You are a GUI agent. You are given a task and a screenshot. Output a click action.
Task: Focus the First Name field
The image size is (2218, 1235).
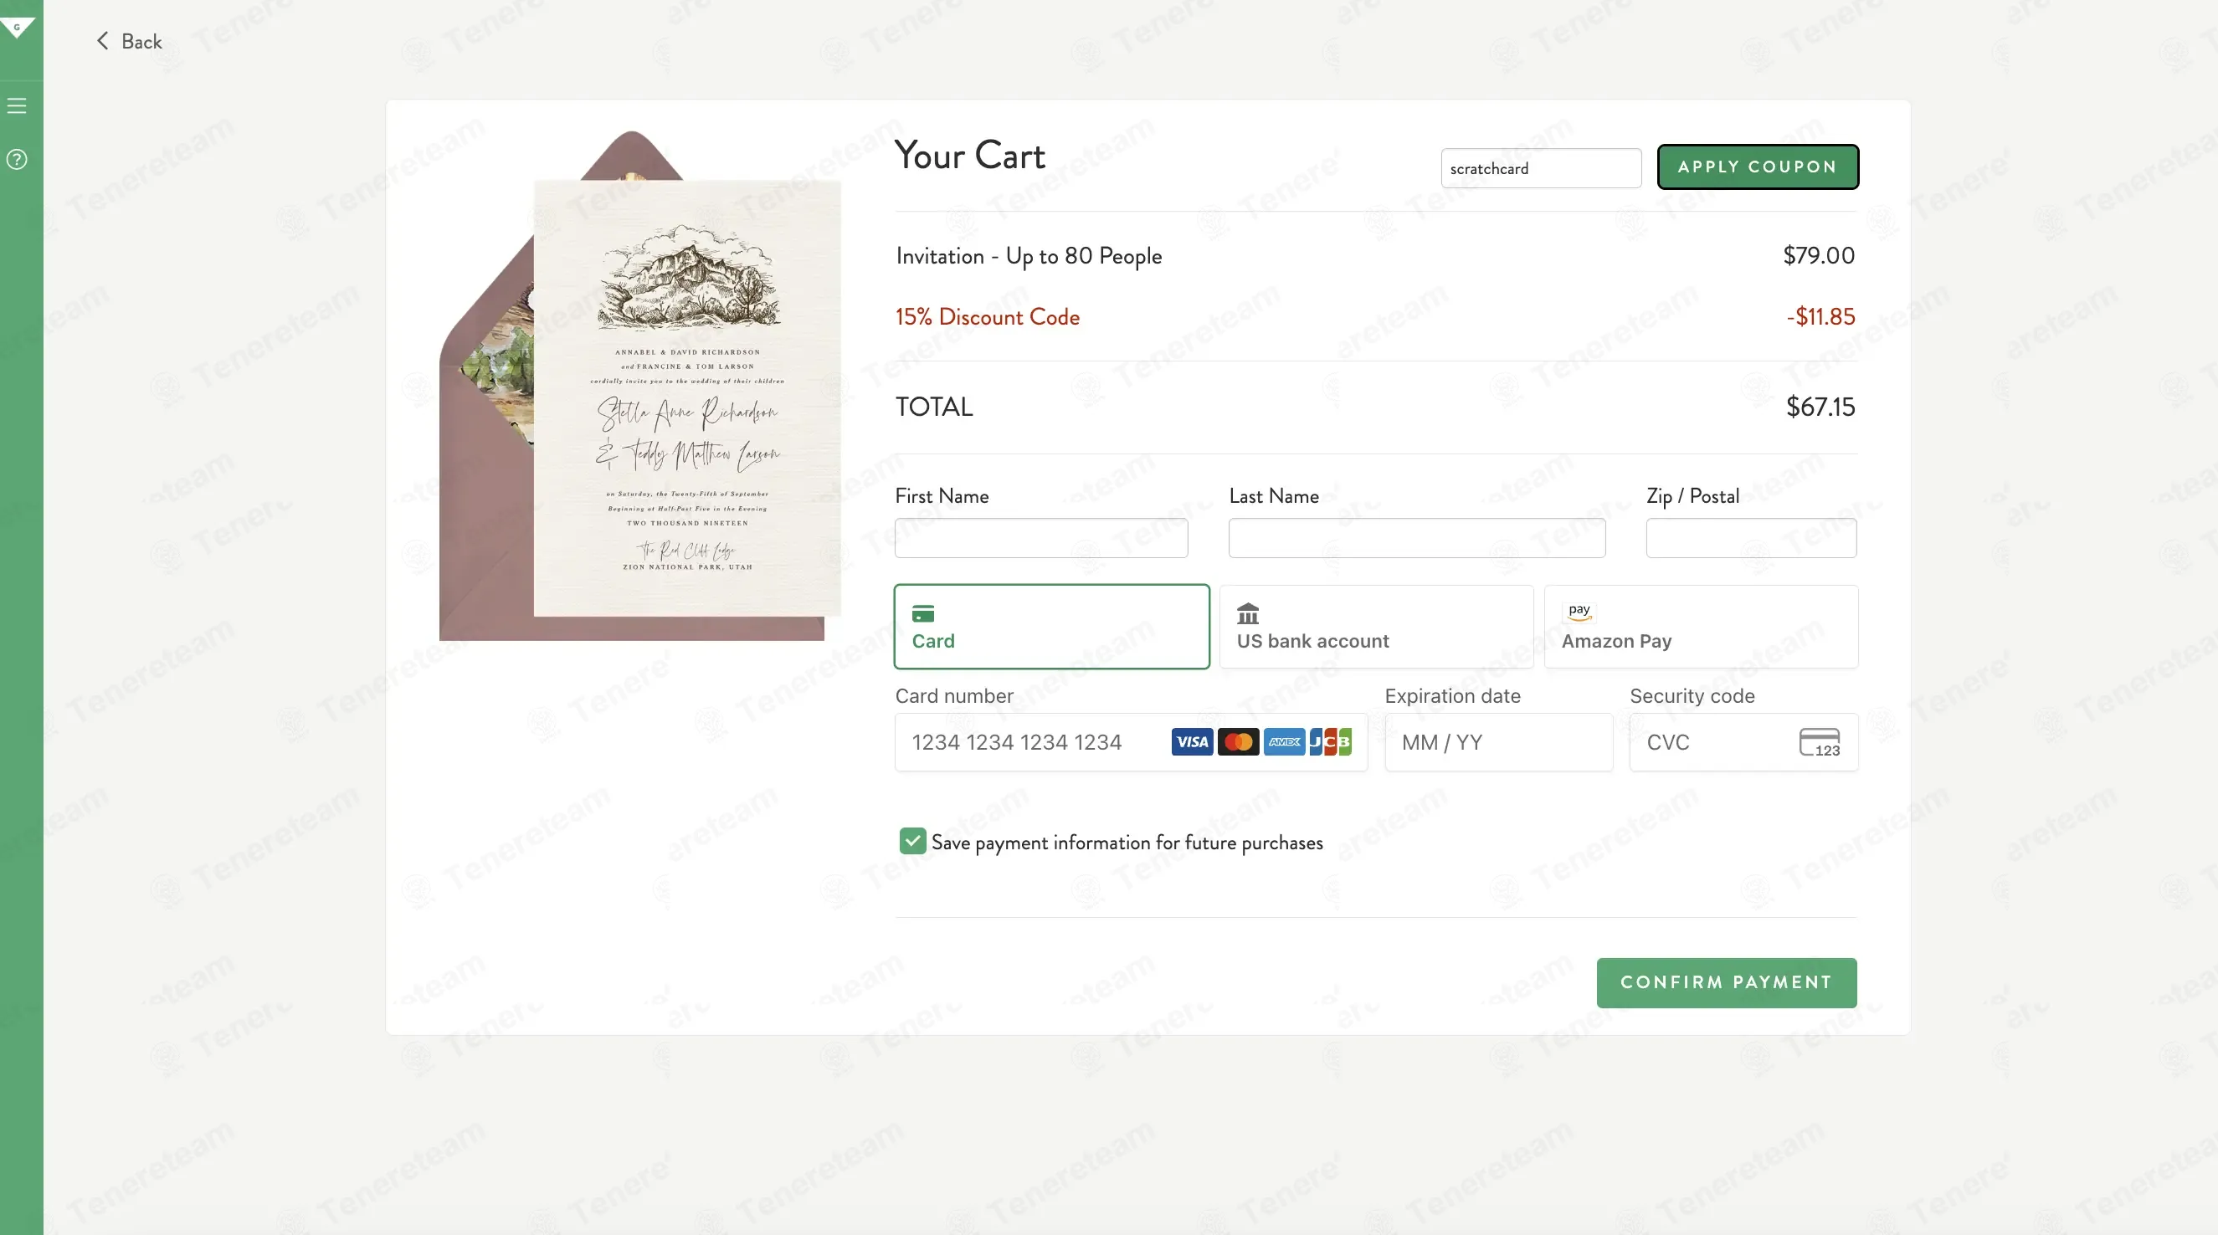(1041, 538)
